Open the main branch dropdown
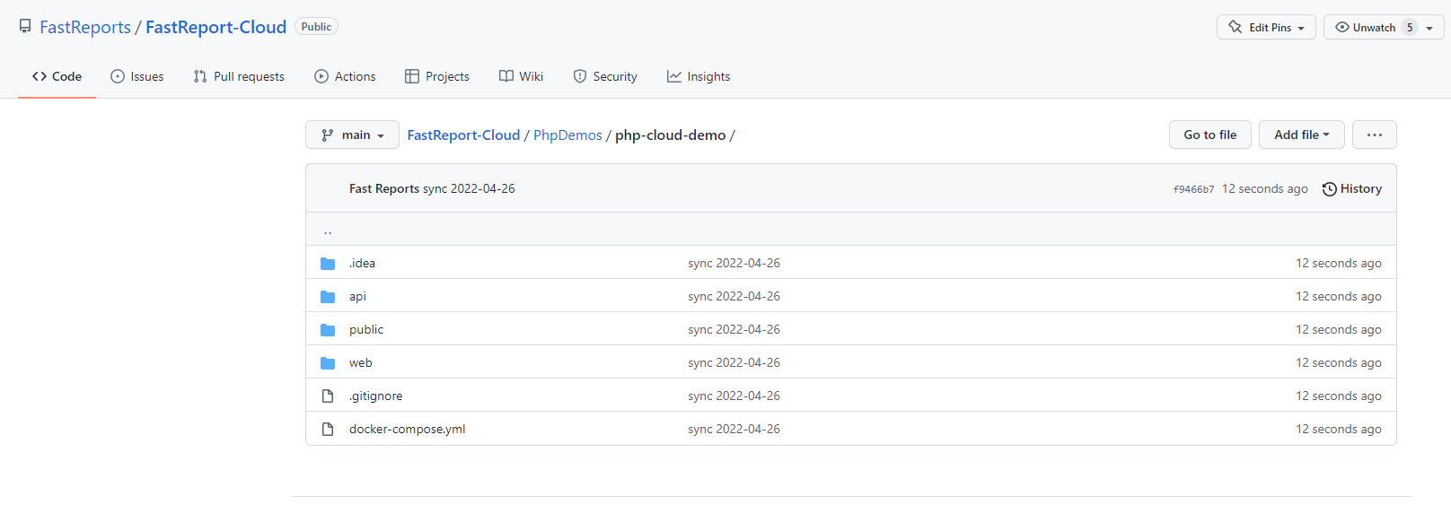The image size is (1451, 522). (352, 135)
